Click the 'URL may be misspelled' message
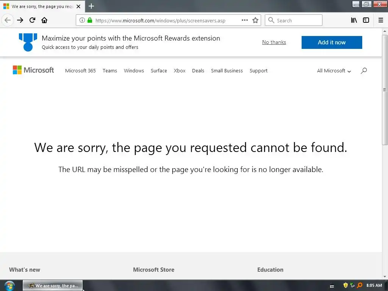This screenshot has width=388, height=291. tap(191, 169)
